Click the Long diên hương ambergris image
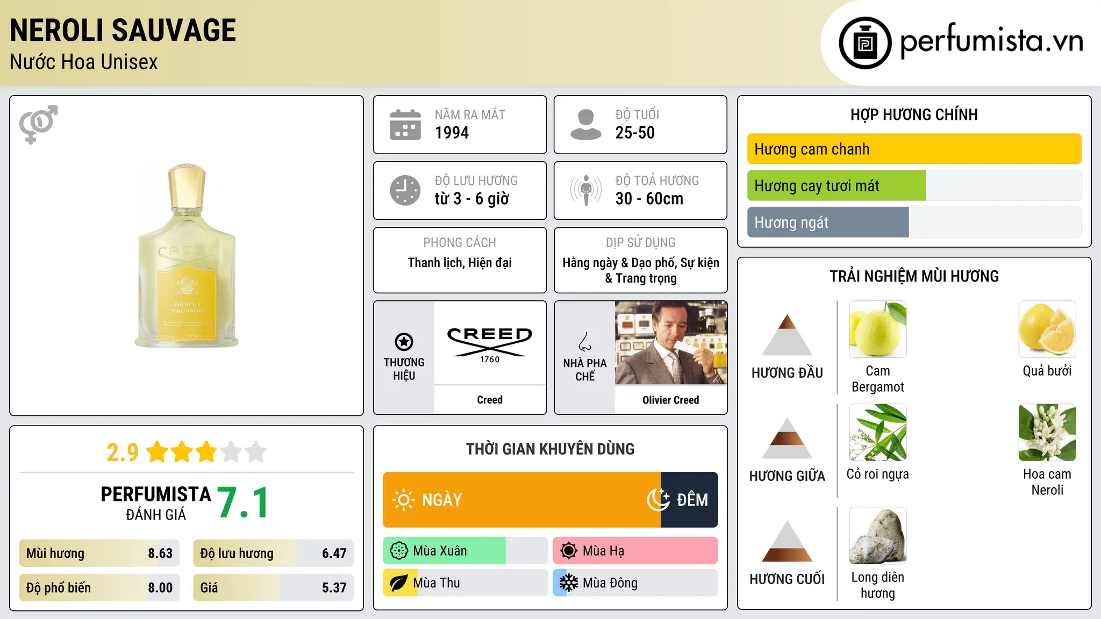The image size is (1101, 619). 878,536
